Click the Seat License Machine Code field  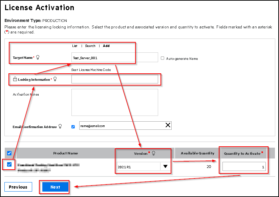click(x=115, y=79)
